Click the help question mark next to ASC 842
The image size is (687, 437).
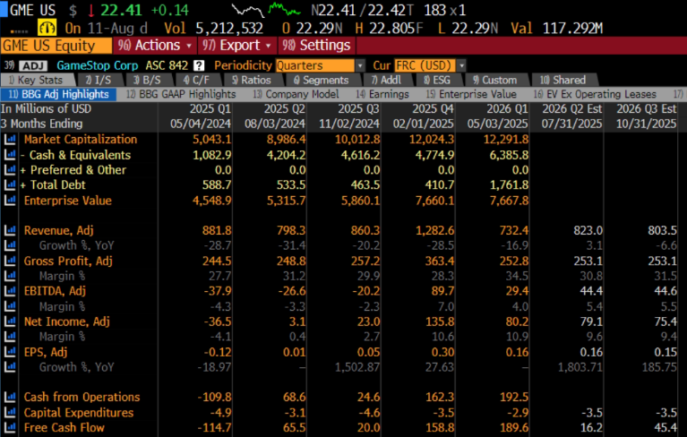(x=199, y=65)
